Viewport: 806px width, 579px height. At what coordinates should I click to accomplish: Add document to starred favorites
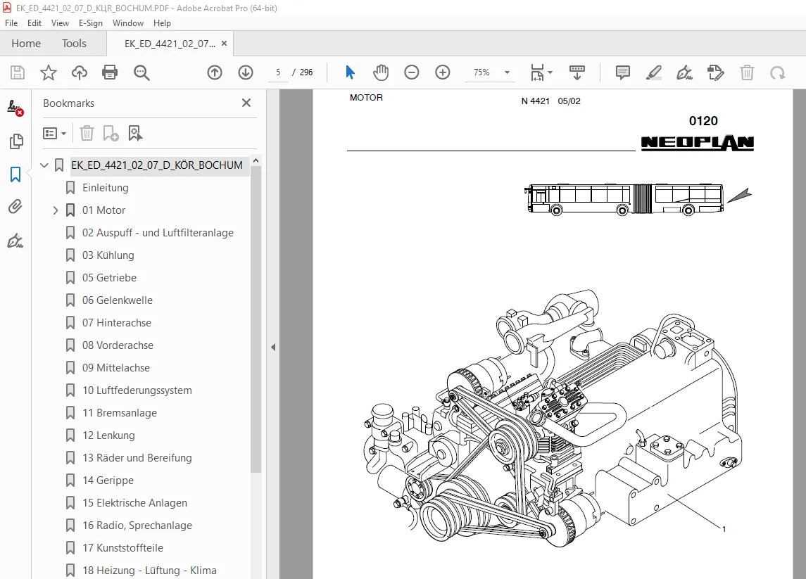[x=49, y=72]
